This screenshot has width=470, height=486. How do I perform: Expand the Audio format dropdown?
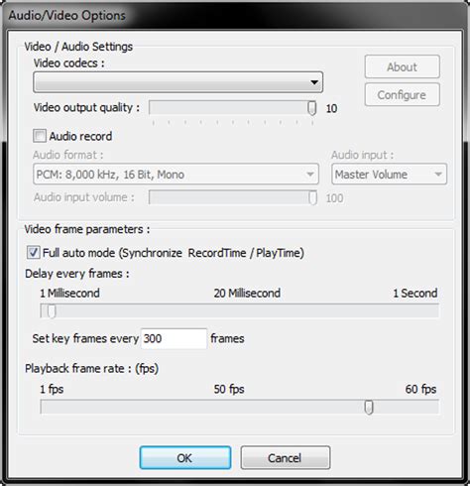176,174
